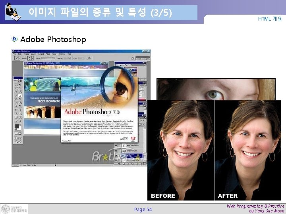Viewport: 286px width, 214px height.
Task: Select the Blur tool
Action: pyautogui.click(x=16, y=106)
